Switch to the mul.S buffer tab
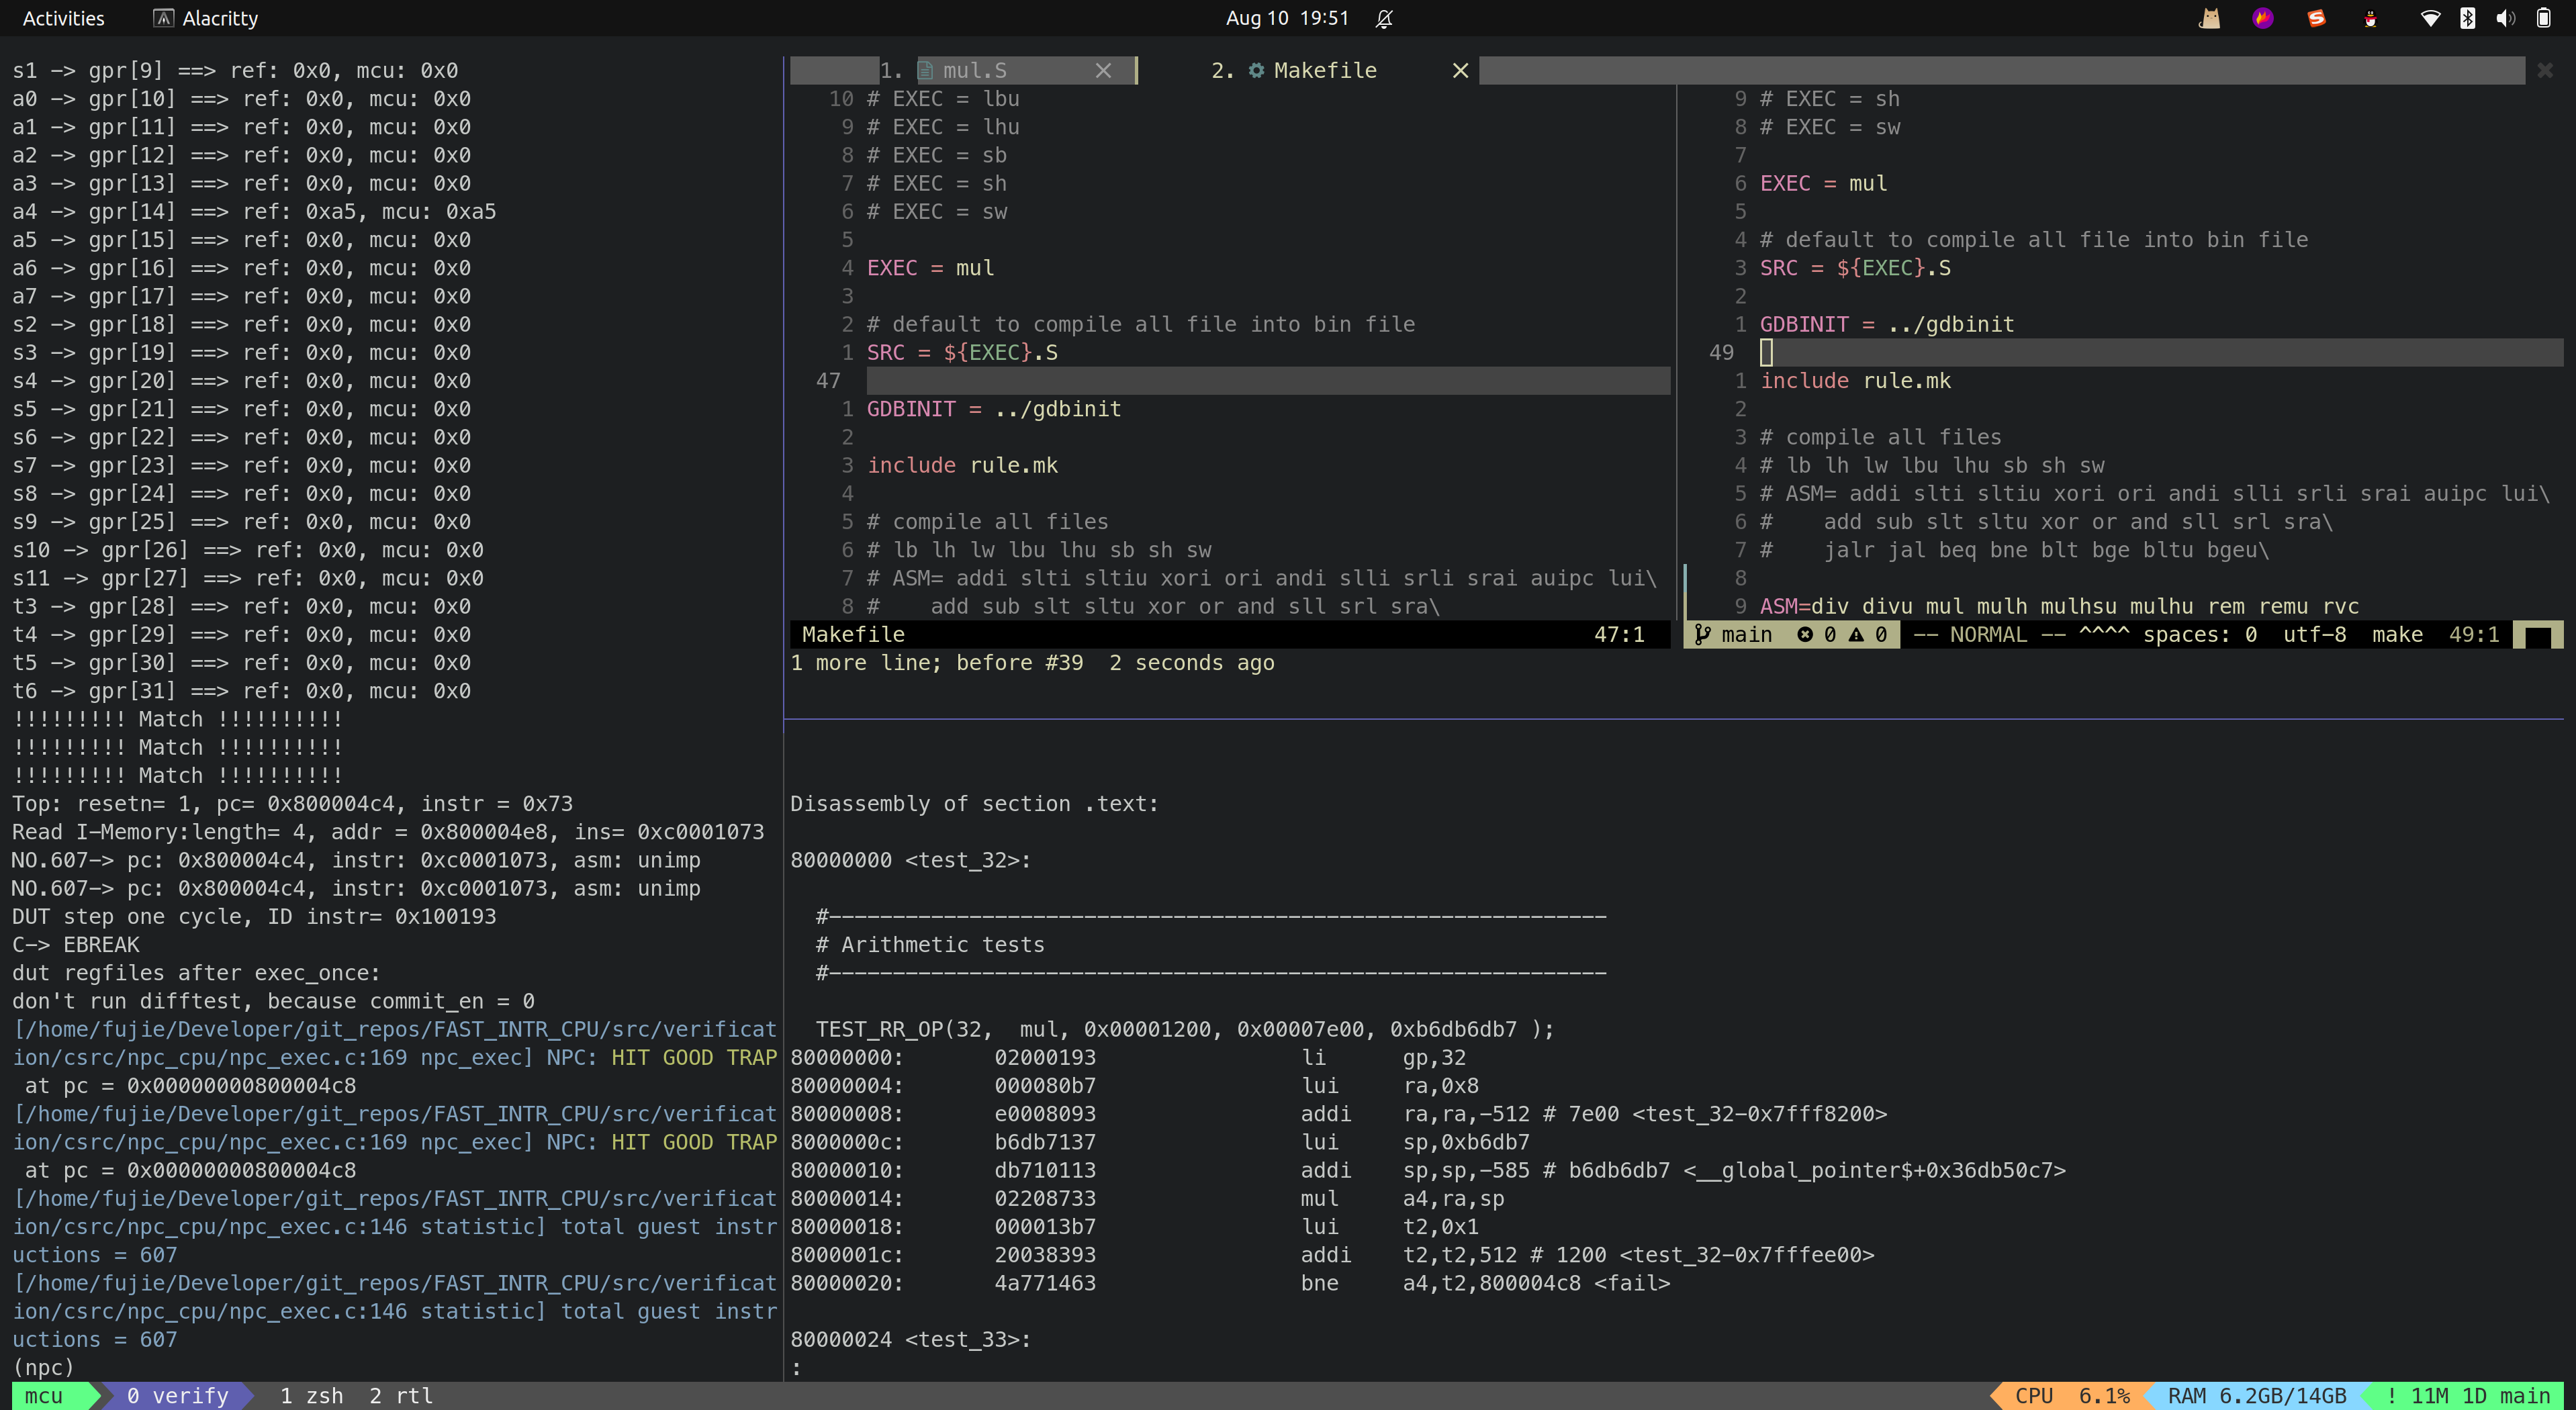Image resolution: width=2576 pixels, height=1410 pixels. (x=975, y=70)
